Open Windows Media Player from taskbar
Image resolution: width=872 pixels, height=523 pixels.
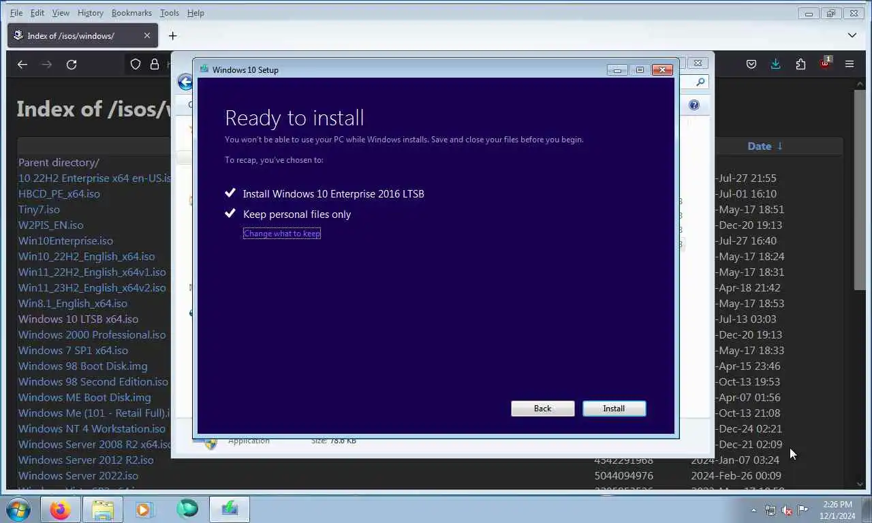point(144,509)
